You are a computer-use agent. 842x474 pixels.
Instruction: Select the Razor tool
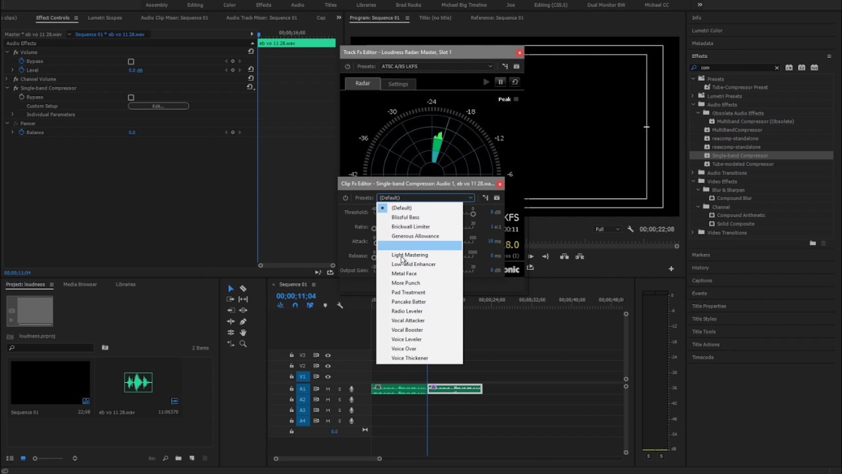point(243,288)
